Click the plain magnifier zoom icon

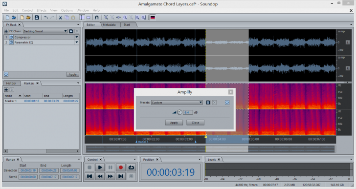125,18
